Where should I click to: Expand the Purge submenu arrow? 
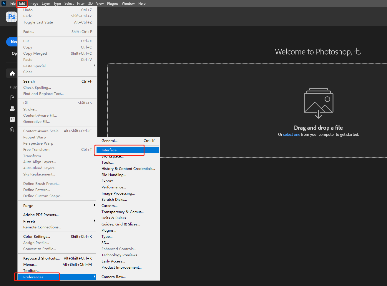pos(94,205)
